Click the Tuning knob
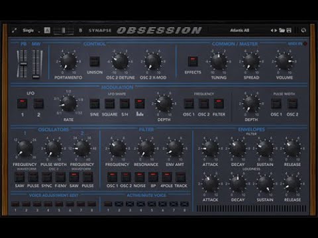The image size is (318, 238). (219, 61)
